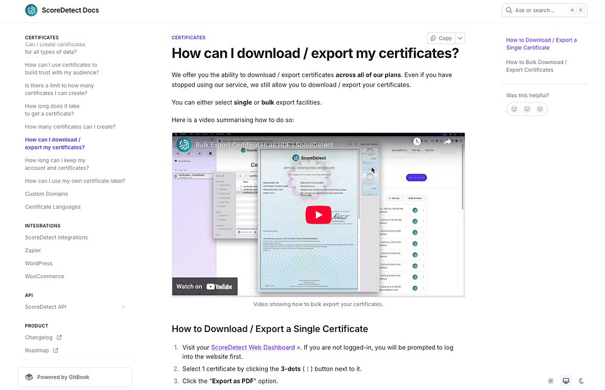
Task: Open "How many certificates can I create?"
Action: (x=70, y=127)
